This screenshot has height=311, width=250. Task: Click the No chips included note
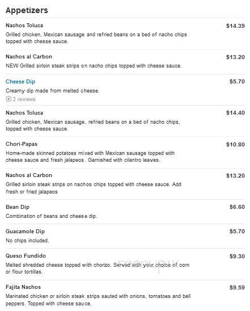[x=27, y=241]
